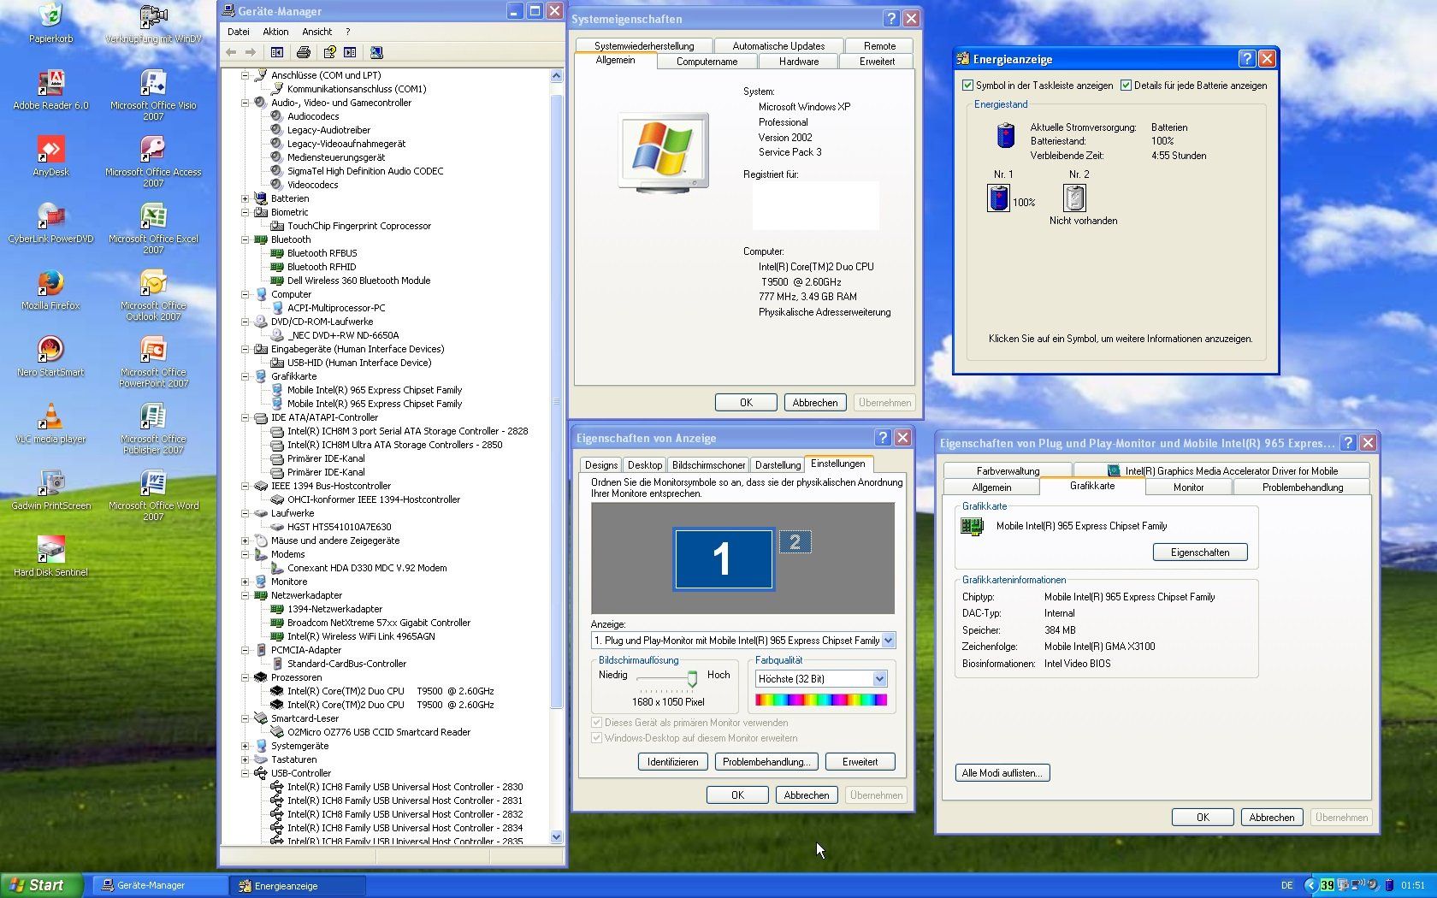Open the Ansicht menu in Geräte-Manager

(x=316, y=32)
